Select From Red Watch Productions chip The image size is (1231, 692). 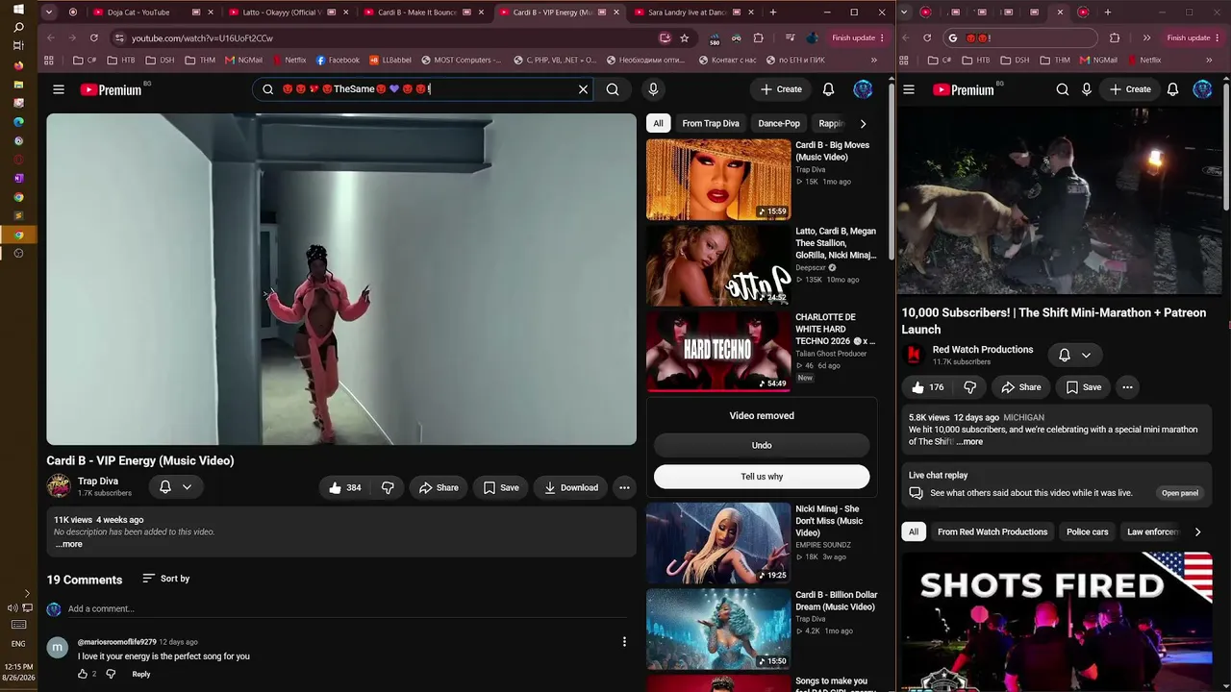pyautogui.click(x=992, y=531)
